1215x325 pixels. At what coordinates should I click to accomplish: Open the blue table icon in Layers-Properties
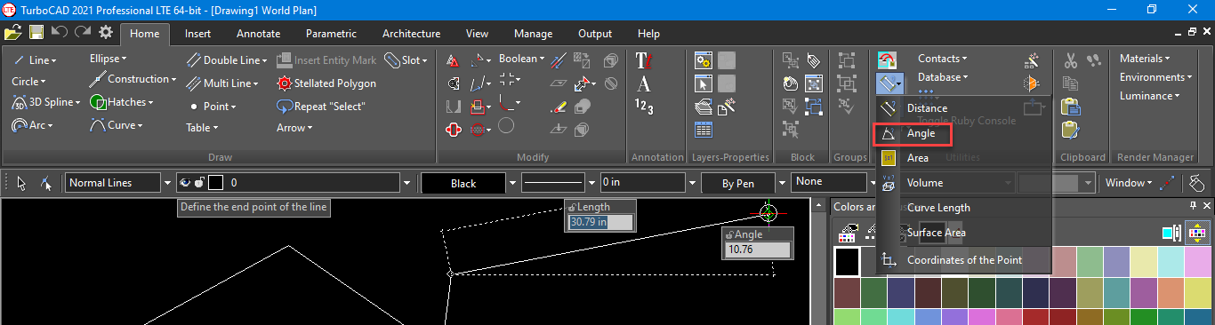pyautogui.click(x=704, y=130)
